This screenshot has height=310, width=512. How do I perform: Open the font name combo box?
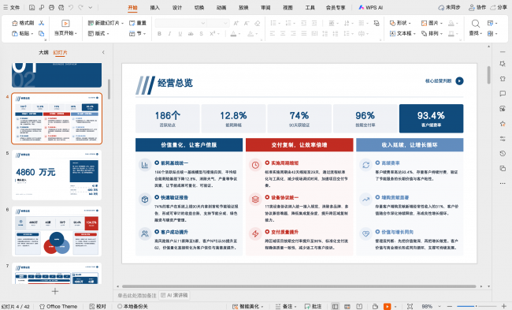180,23
